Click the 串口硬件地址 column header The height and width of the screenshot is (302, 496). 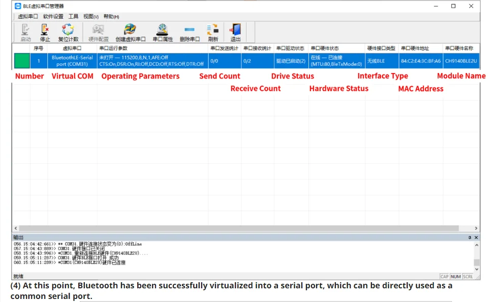421,48
